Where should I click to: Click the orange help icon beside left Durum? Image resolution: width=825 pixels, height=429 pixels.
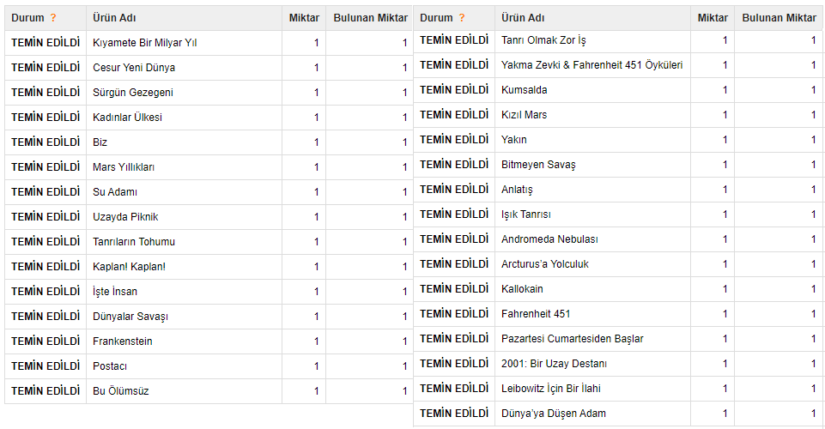(x=53, y=18)
